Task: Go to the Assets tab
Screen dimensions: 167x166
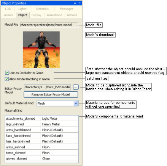Action: point(9,15)
